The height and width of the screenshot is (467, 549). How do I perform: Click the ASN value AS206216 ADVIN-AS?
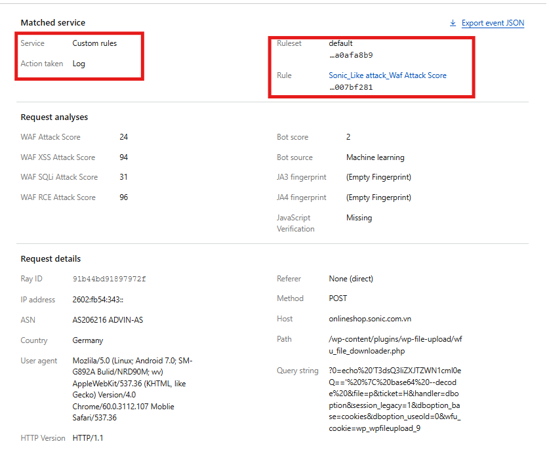(108, 320)
